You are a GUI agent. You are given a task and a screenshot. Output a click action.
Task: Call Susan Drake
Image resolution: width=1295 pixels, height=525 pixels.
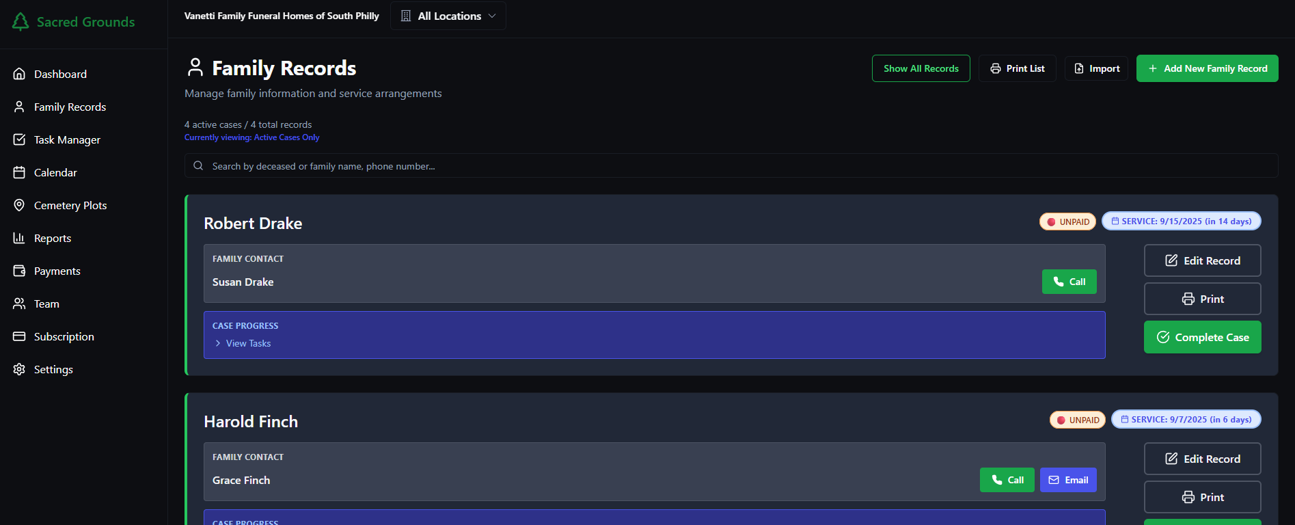click(x=1069, y=282)
